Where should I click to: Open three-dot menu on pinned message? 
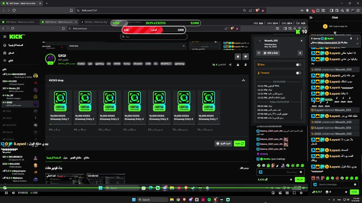pyautogui.click(x=357, y=38)
